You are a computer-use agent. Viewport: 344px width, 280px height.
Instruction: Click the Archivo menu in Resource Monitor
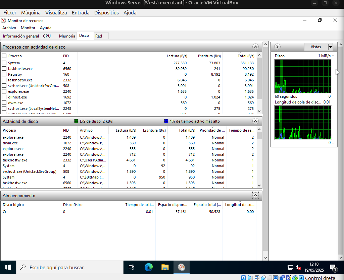[9, 28]
